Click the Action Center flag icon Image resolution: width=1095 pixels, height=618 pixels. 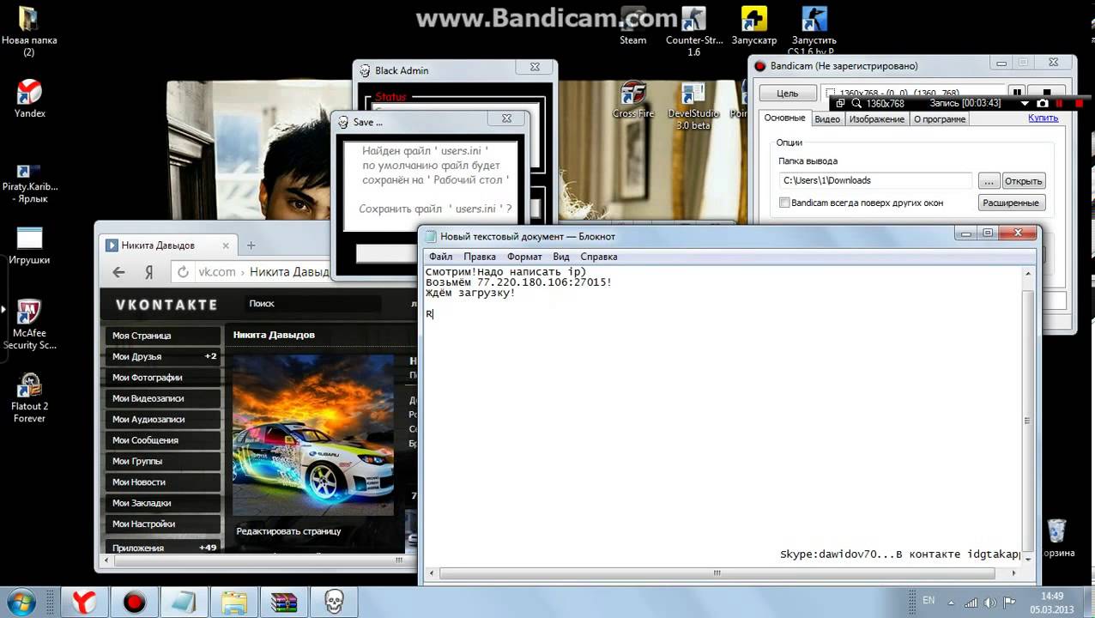tap(1009, 602)
